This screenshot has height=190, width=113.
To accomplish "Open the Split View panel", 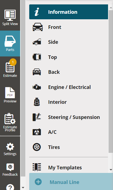I will (x=10, y=18).
